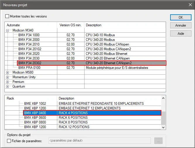195x148 pixels.
Task: Click the rack list scroll-up arrow
Action: click(163, 98)
